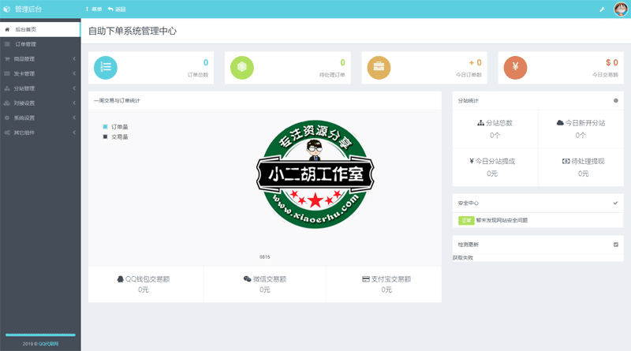Click the user avatar in top bar

[620, 9]
